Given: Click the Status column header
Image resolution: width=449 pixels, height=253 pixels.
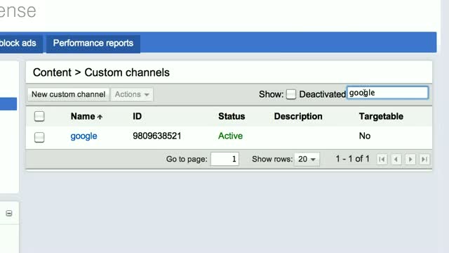Looking at the screenshot, I should [232, 117].
